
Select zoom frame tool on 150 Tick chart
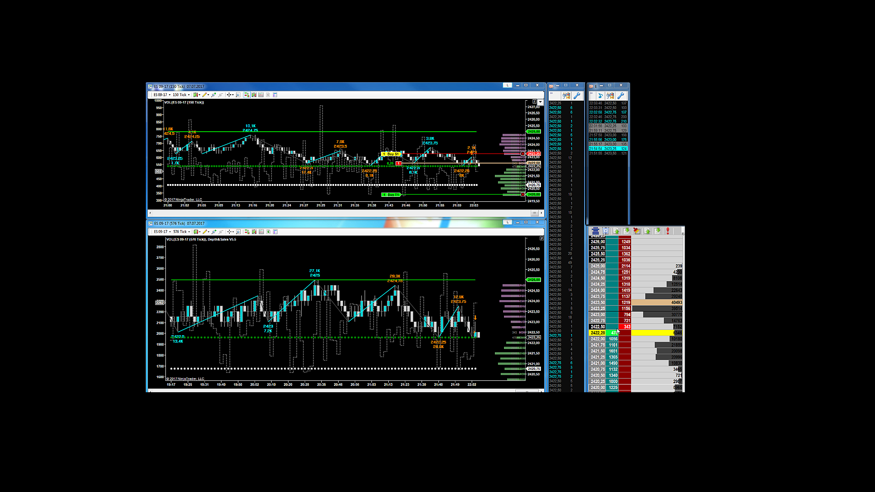tap(238, 95)
